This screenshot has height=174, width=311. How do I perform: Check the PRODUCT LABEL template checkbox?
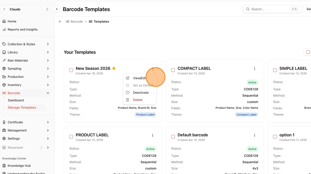(x=71, y=137)
